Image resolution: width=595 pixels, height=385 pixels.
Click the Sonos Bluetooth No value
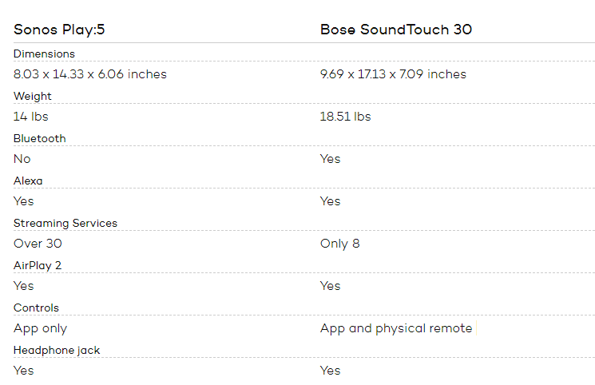tap(22, 159)
